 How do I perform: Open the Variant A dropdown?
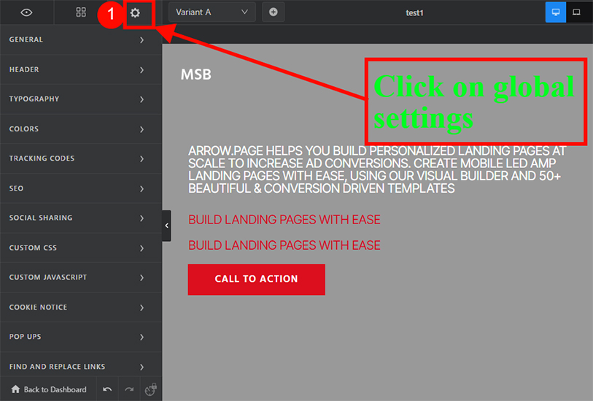(212, 12)
